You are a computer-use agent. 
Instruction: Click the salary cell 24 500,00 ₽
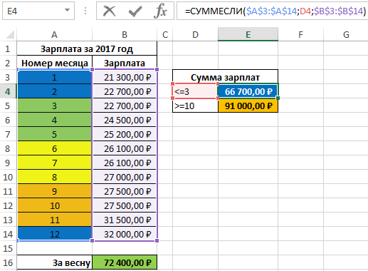(125, 120)
